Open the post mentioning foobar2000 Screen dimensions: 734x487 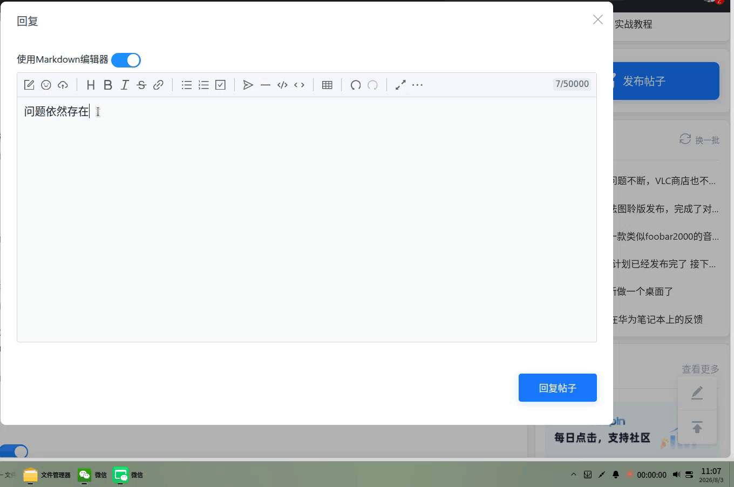coord(666,236)
